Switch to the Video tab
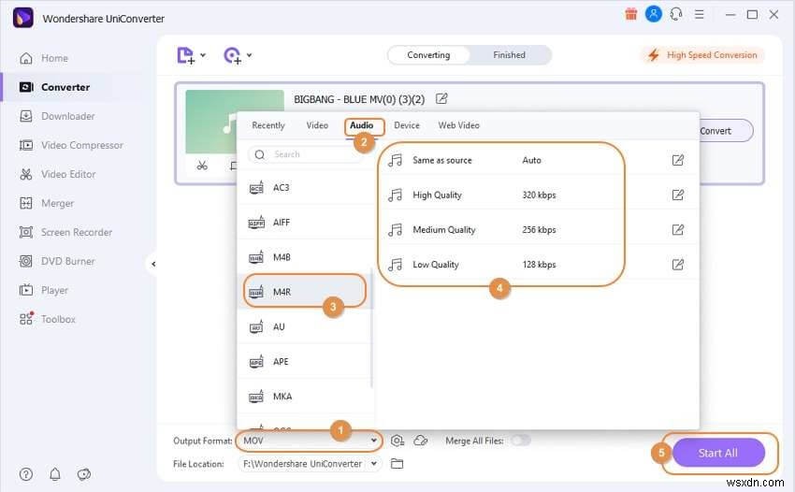This screenshot has width=795, height=492. point(317,125)
